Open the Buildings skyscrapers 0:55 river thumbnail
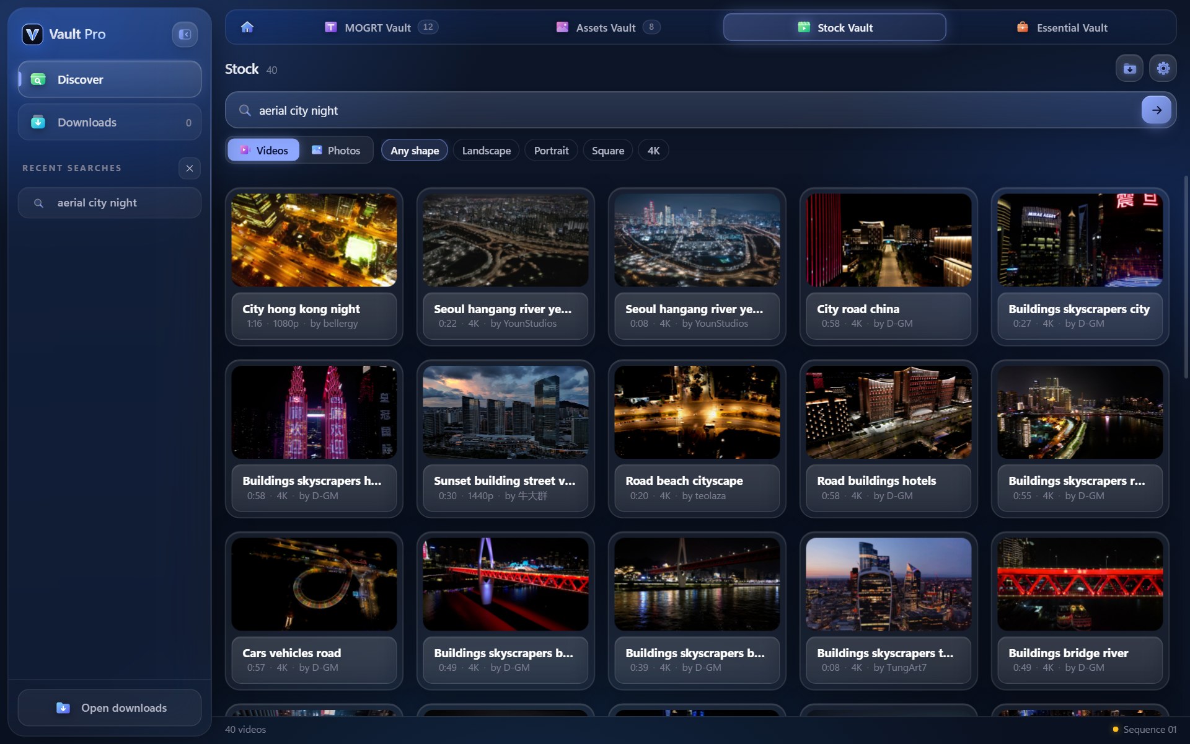The width and height of the screenshot is (1190, 744). pyautogui.click(x=1080, y=412)
